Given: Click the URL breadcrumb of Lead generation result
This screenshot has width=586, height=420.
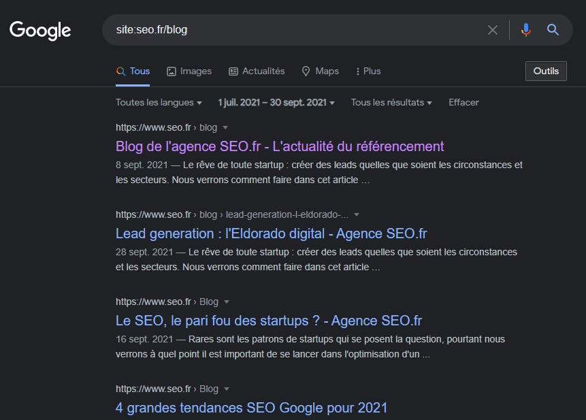Looking at the screenshot, I should (x=231, y=215).
